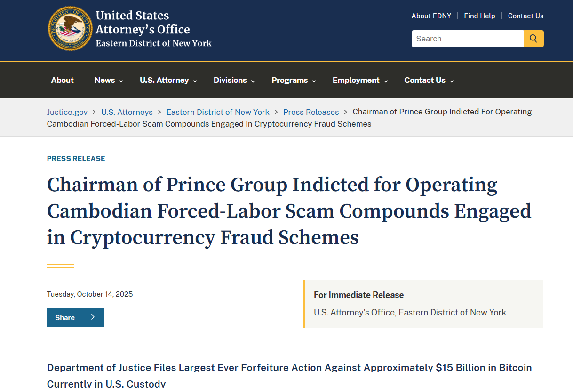Click the Department of Justice seal logo
The height and width of the screenshot is (388, 573).
70,28
